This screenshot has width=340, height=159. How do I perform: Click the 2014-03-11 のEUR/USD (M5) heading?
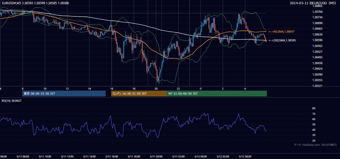point(313,3)
